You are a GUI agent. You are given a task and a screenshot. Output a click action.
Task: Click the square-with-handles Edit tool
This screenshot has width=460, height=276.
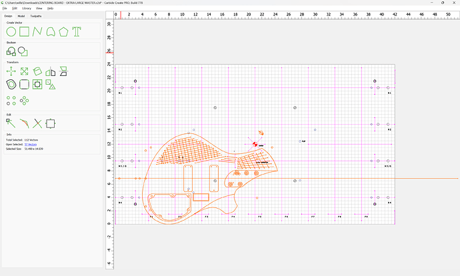(51, 123)
